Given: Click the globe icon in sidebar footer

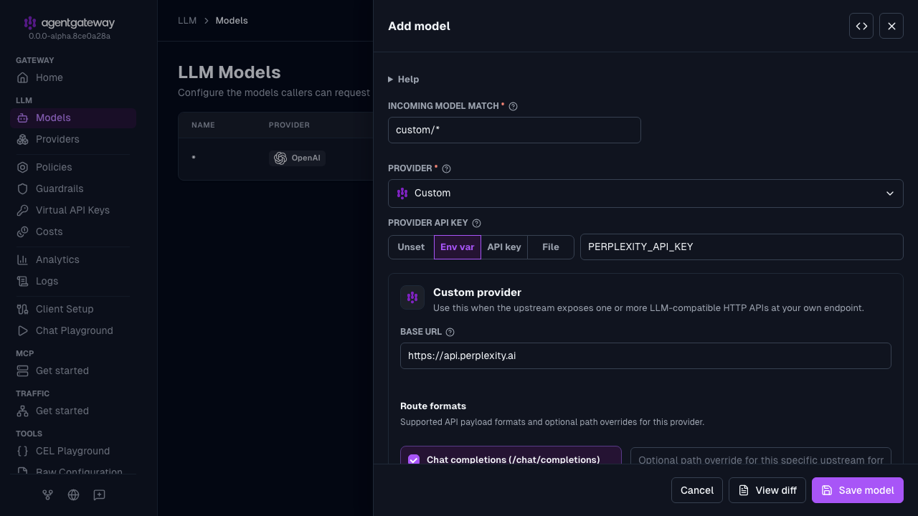Looking at the screenshot, I should pyautogui.click(x=73, y=494).
